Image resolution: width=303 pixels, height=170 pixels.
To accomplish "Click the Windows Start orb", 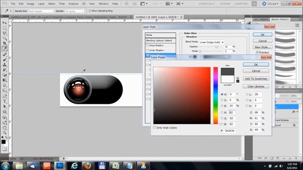I will coord(5,166).
